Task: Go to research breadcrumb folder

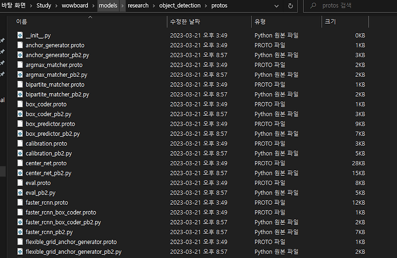Action: click(x=138, y=5)
